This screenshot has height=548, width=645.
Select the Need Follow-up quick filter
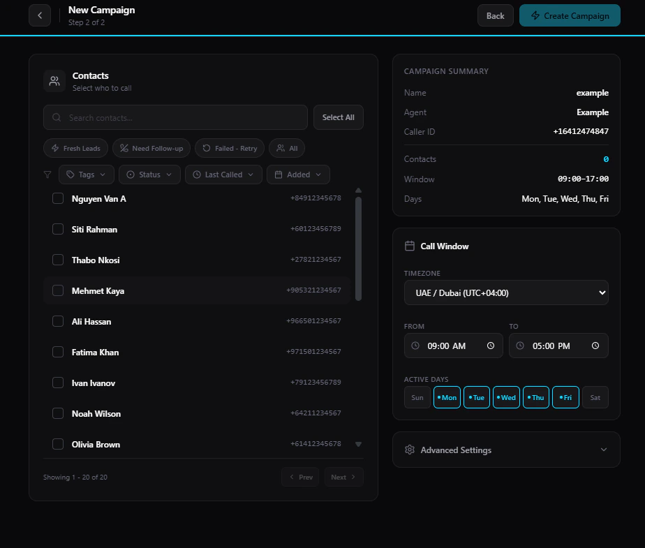point(151,148)
